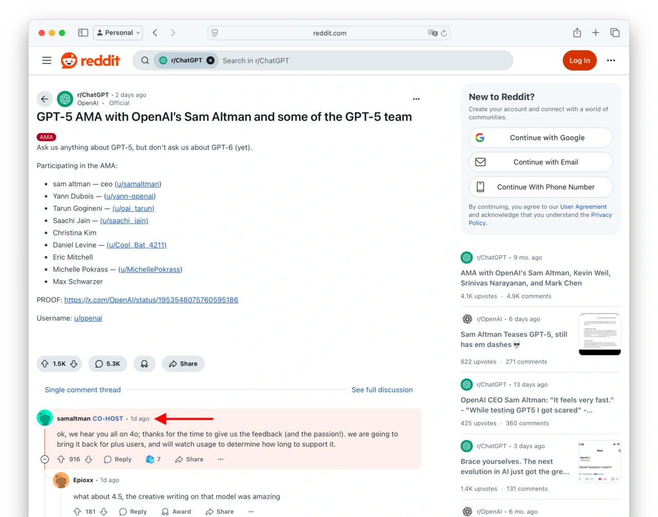The image size is (658, 517).
Task: Click the Log In button
Action: point(579,60)
